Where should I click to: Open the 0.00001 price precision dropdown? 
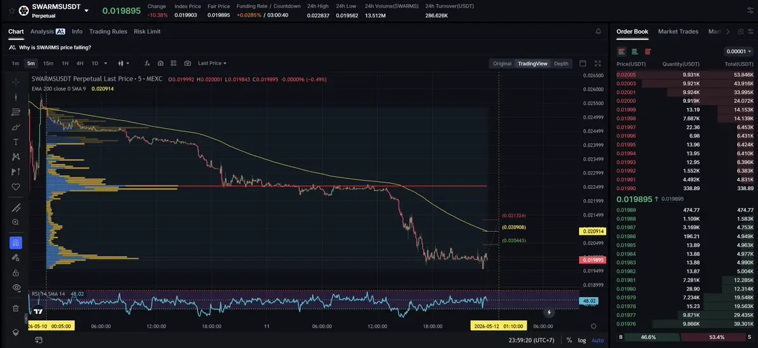point(738,52)
